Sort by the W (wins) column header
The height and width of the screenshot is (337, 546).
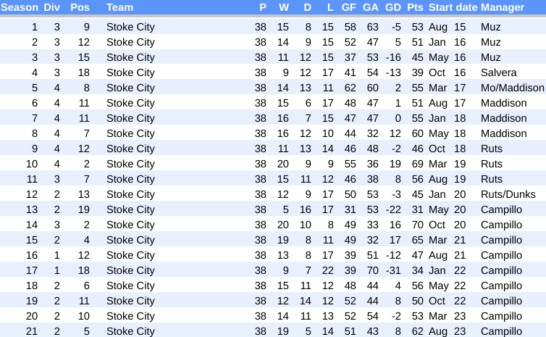(284, 7)
